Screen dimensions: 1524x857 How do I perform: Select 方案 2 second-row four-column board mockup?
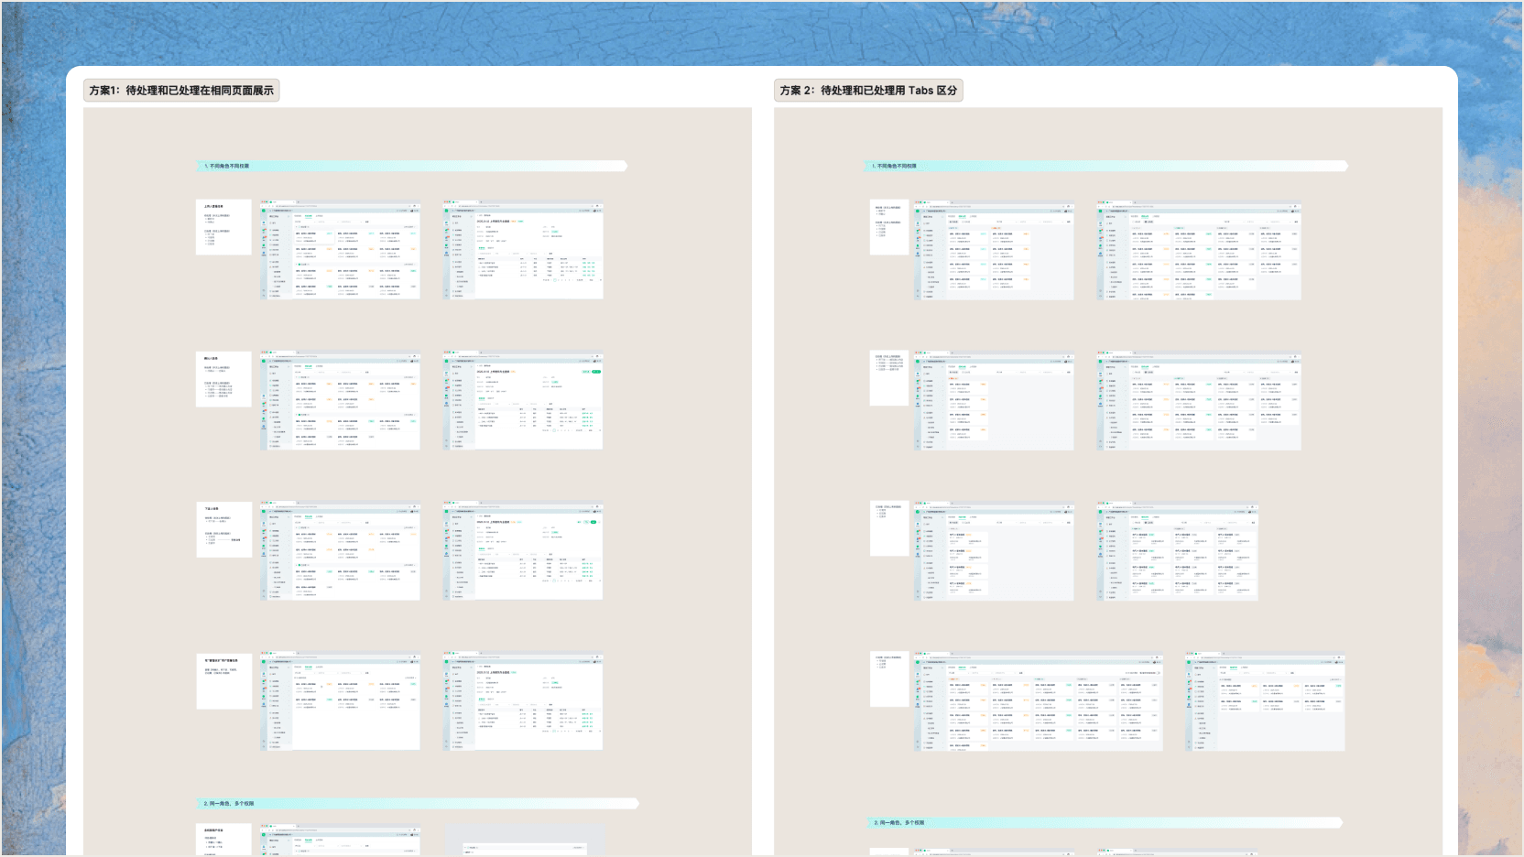click(1199, 401)
